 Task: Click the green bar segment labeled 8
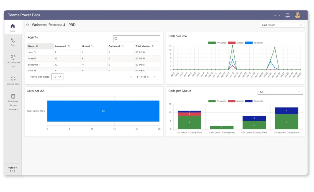[190, 122]
